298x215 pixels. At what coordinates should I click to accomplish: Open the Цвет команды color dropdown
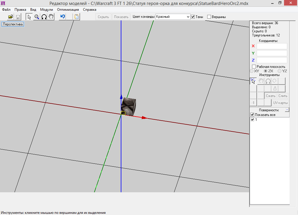click(x=173, y=17)
